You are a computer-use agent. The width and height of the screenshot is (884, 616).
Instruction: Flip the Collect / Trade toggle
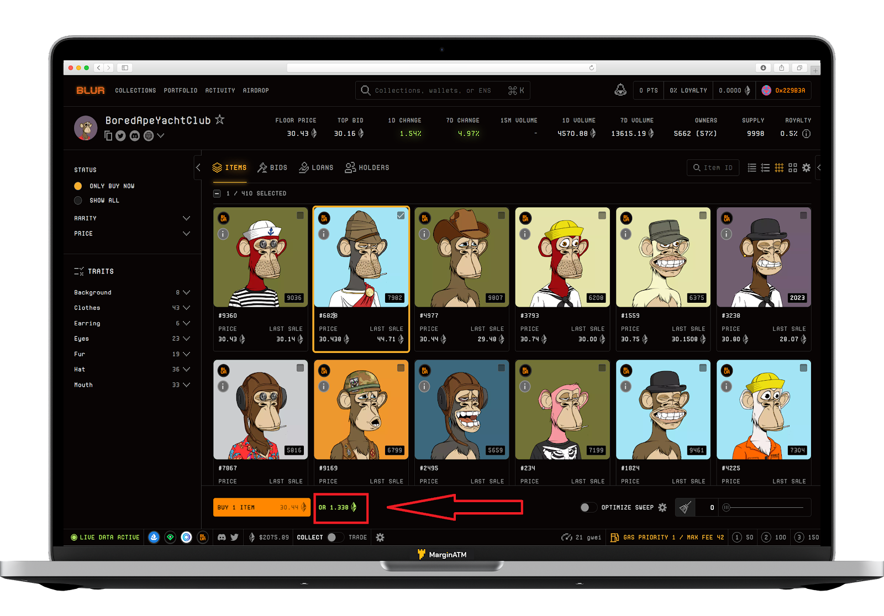(335, 537)
